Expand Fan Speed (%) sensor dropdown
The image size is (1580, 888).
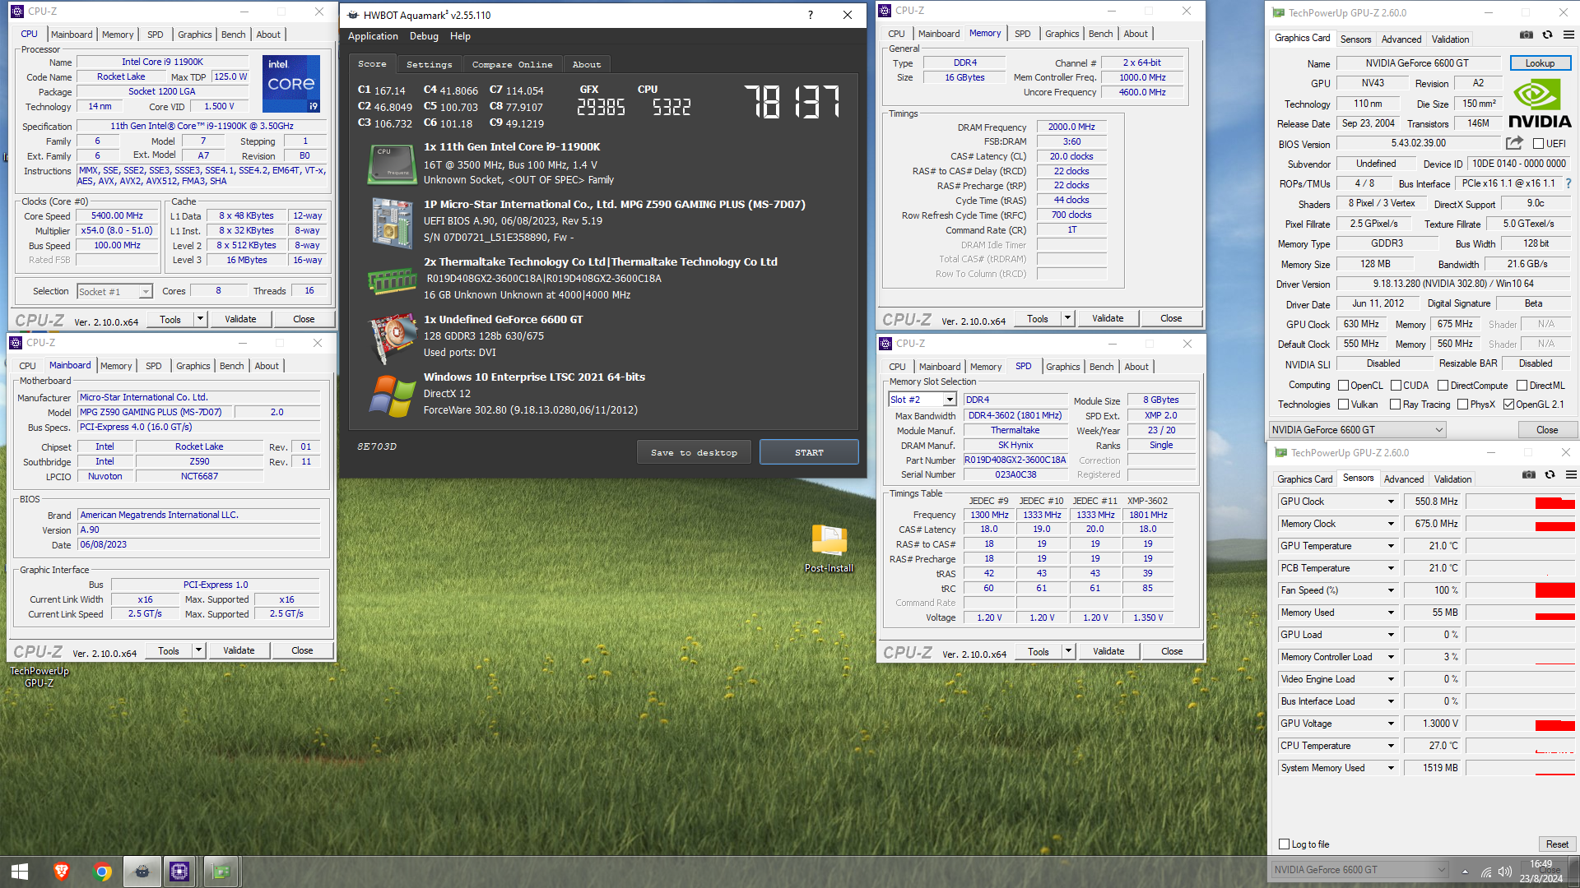pyautogui.click(x=1391, y=590)
